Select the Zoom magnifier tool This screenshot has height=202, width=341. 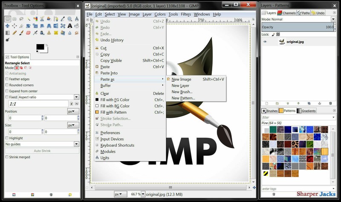coord(70,19)
